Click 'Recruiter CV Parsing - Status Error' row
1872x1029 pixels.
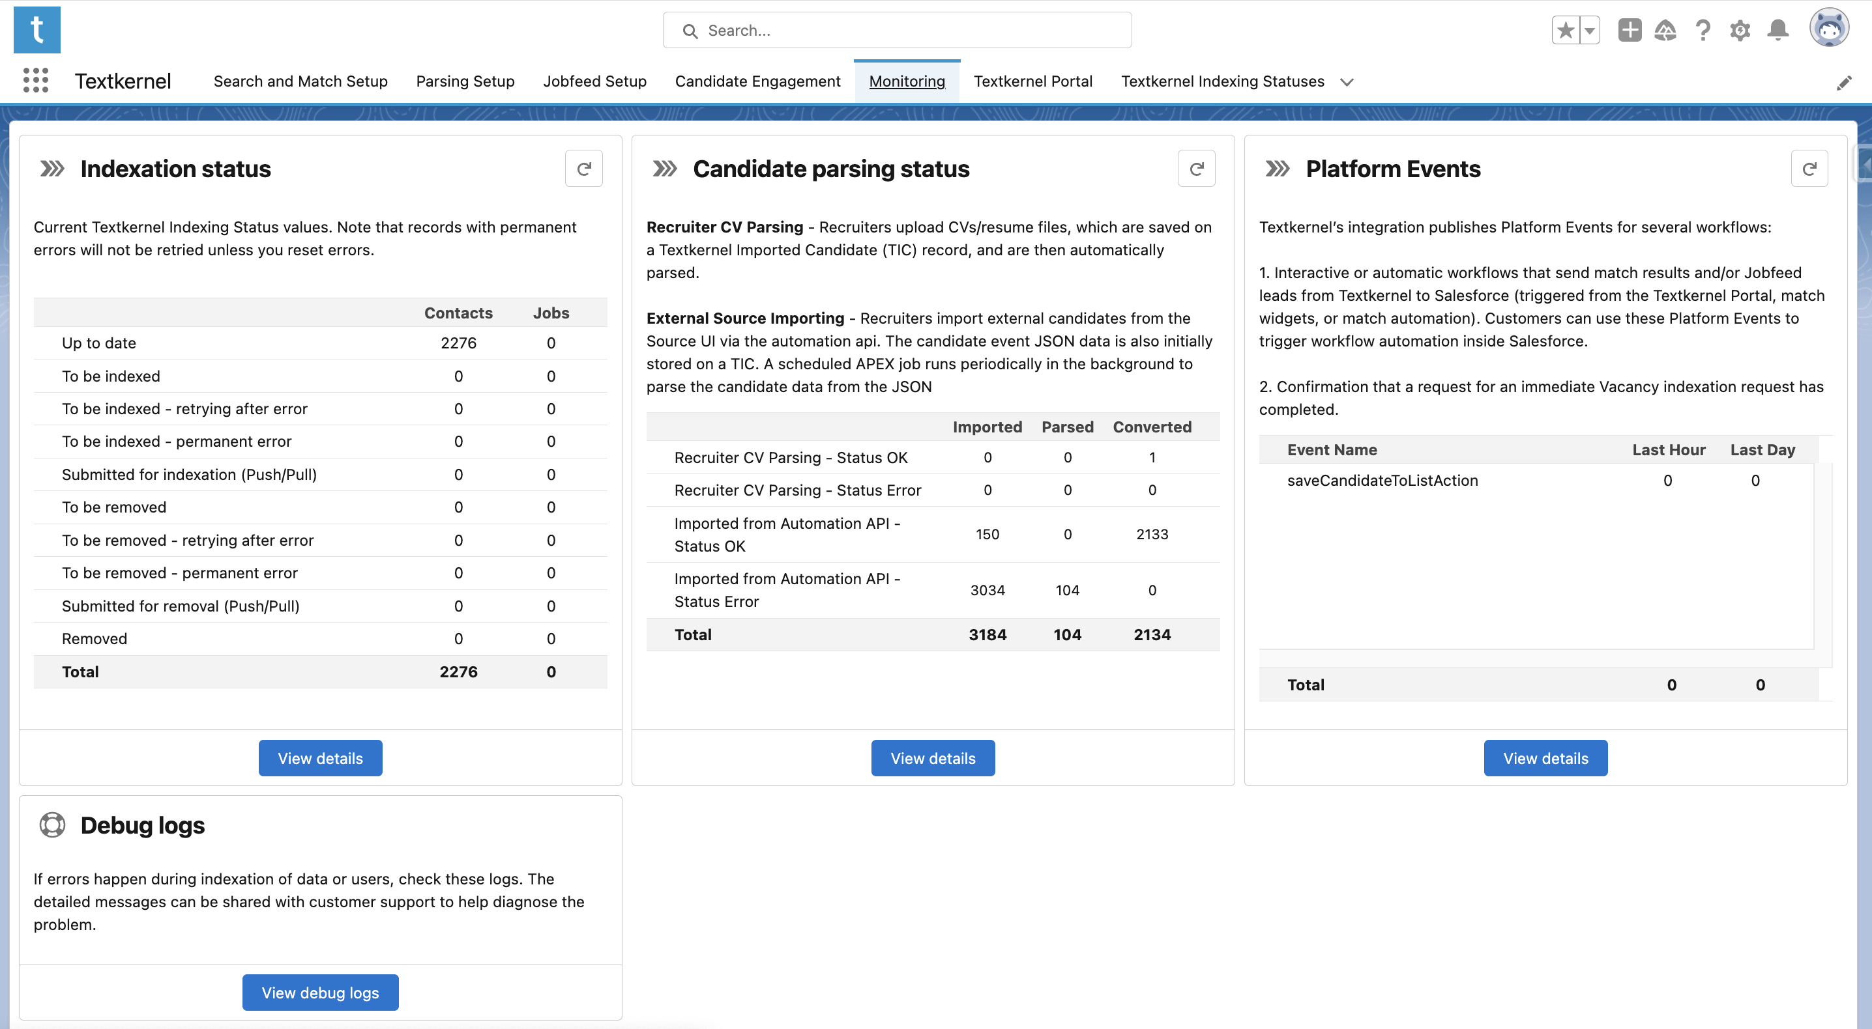[x=933, y=490]
